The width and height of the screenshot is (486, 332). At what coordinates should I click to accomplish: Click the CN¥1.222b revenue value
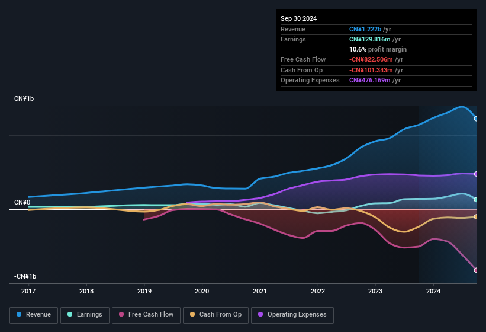click(x=365, y=29)
